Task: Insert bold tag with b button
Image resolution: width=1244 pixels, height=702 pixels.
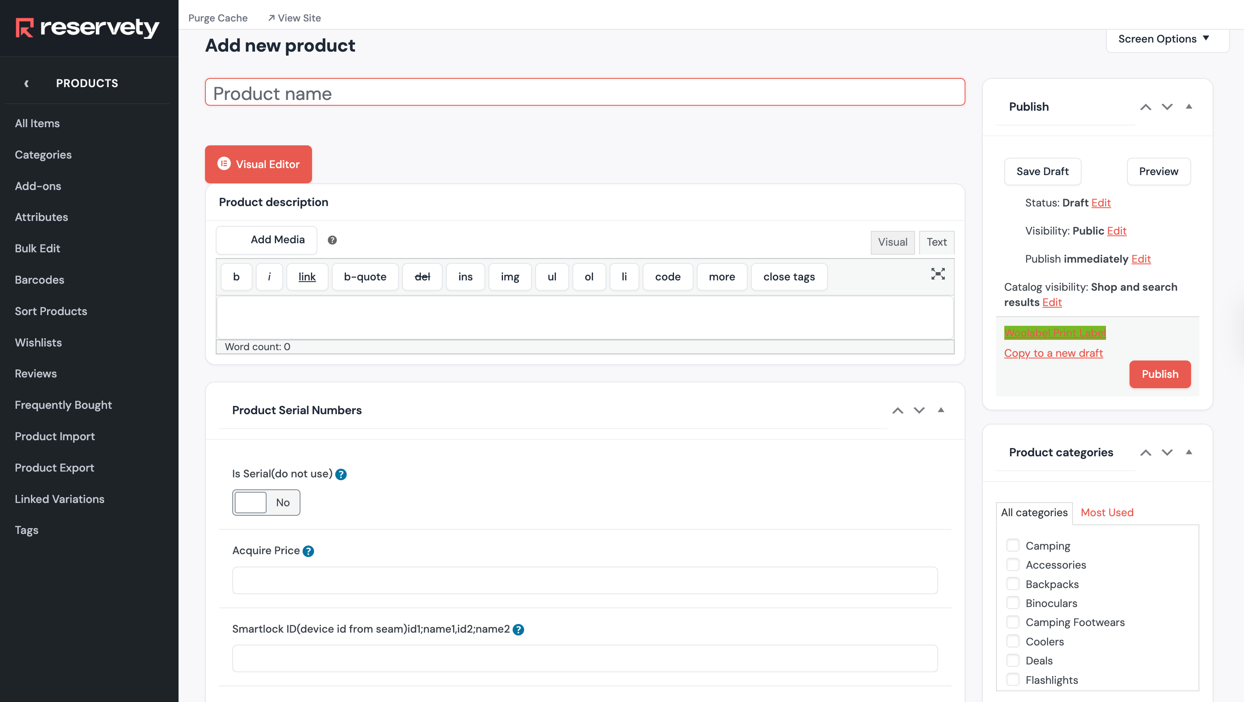Action: tap(236, 277)
